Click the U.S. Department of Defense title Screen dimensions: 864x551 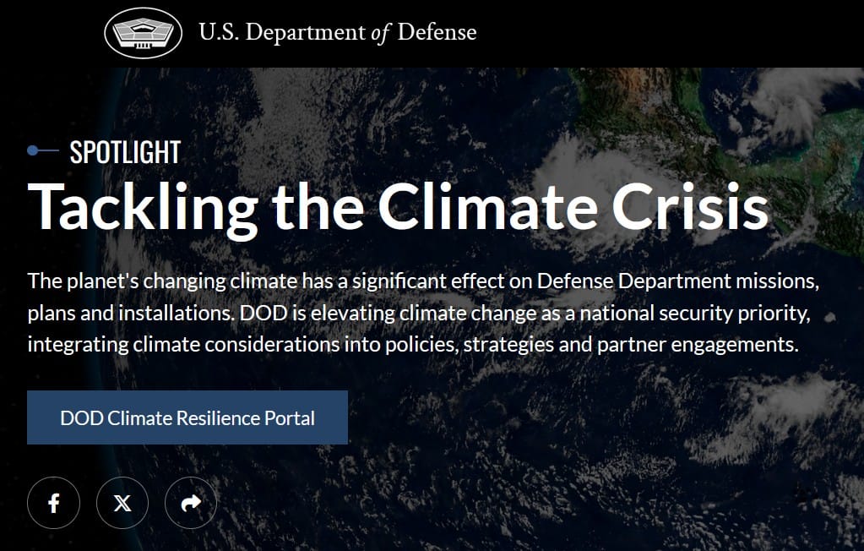(338, 33)
